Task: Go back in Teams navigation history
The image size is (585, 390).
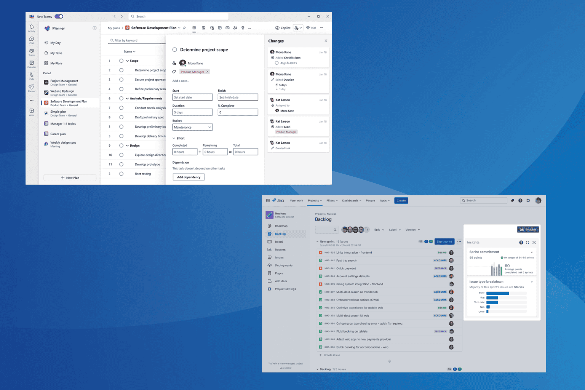Action: (115, 16)
